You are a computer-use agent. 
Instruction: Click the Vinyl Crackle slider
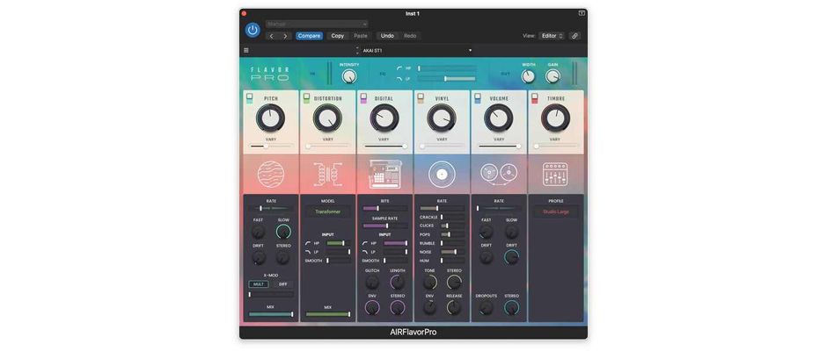pos(452,217)
